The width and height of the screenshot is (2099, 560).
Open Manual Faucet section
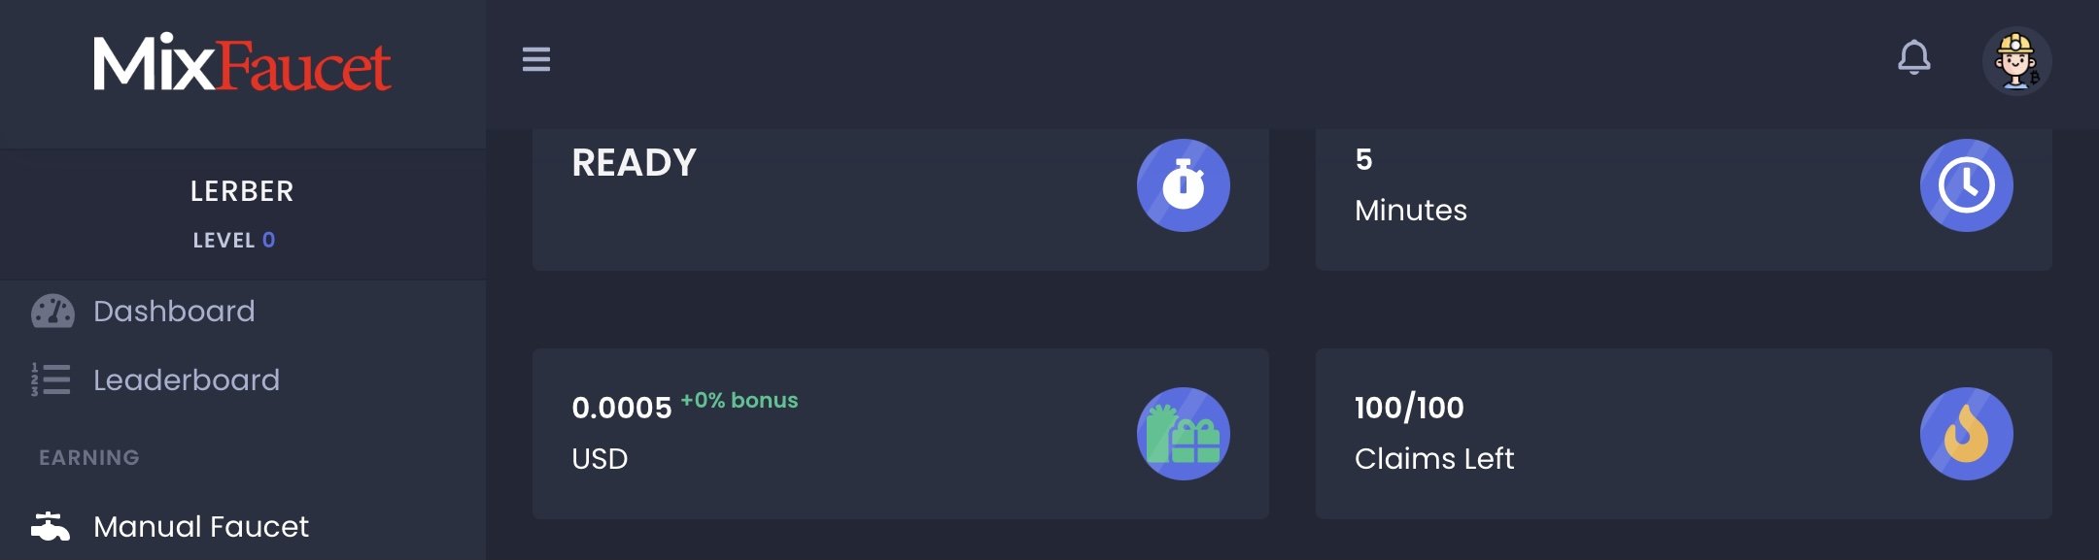243,526
